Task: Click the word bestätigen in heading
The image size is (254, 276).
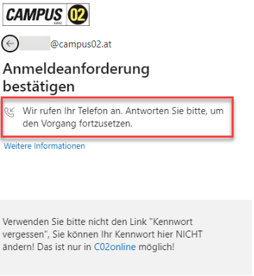Action: pyautogui.click(x=38, y=87)
